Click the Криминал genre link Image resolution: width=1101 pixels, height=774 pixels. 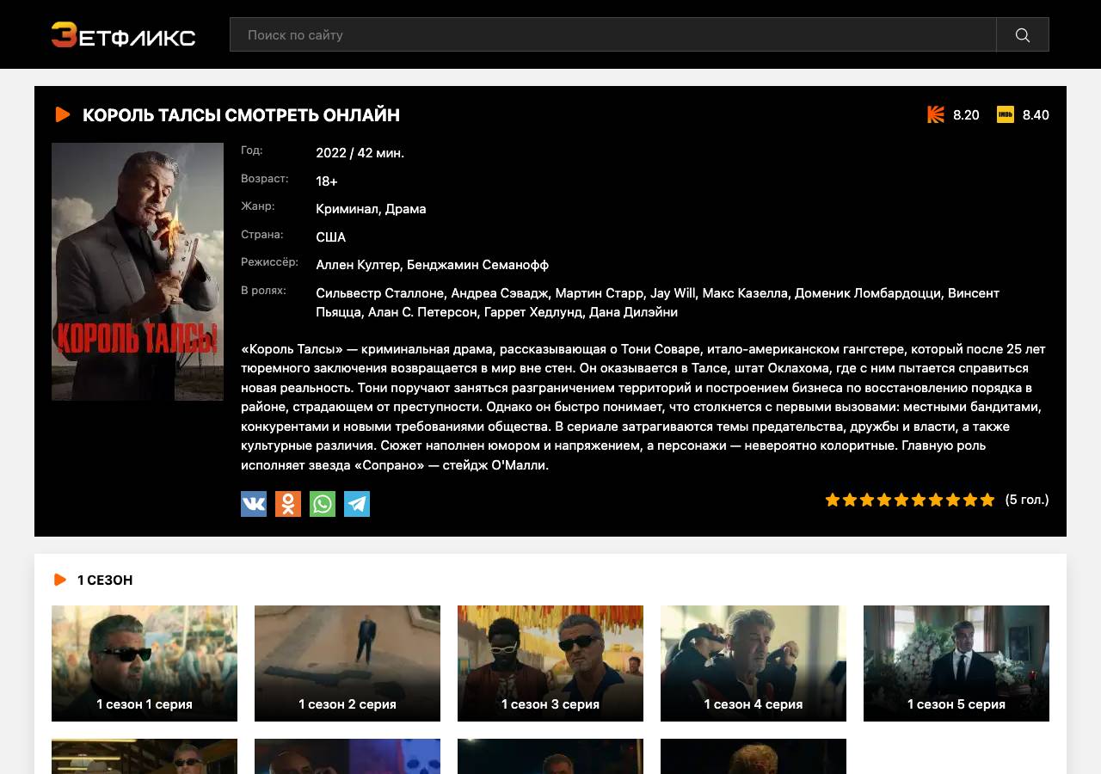(347, 209)
